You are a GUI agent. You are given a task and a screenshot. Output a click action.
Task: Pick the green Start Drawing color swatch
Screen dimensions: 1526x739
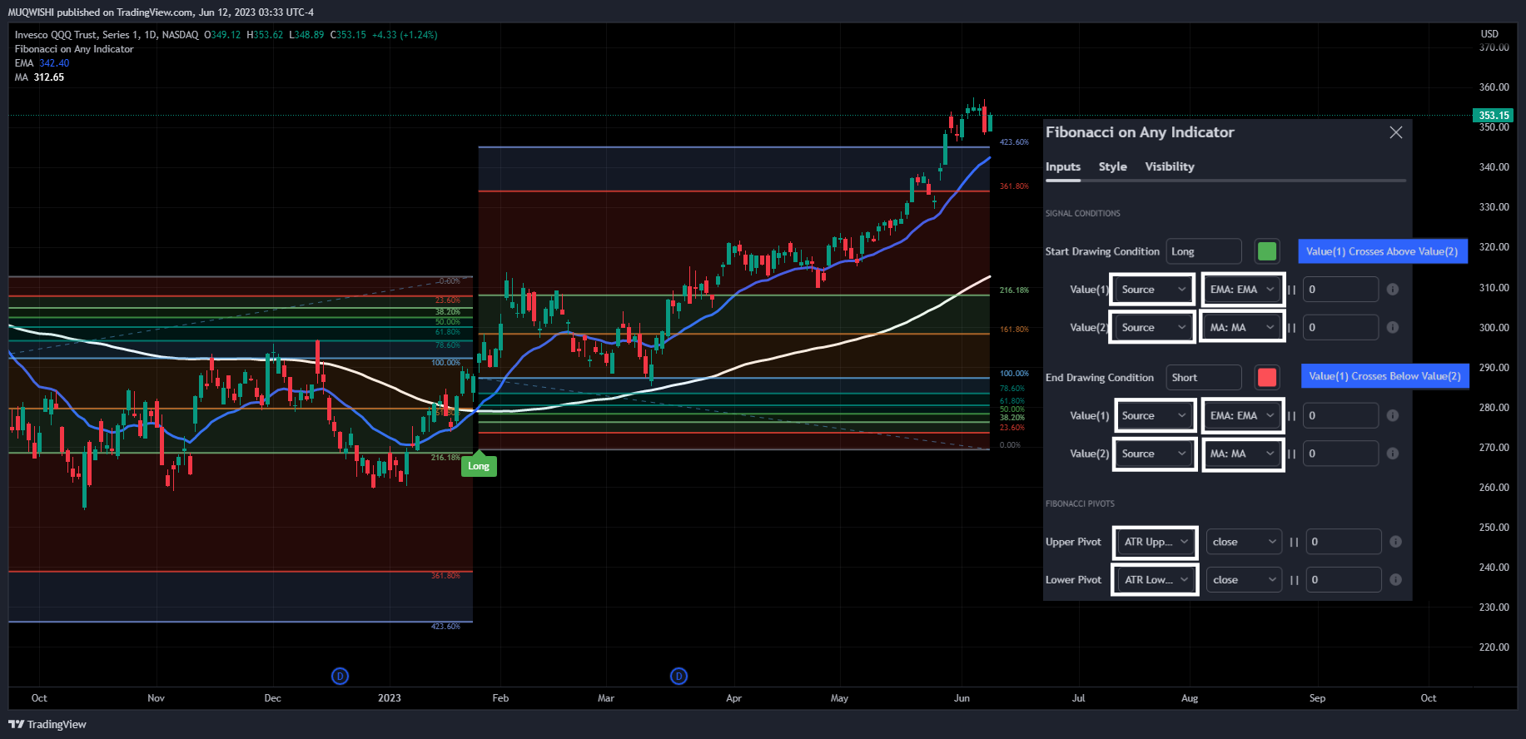pos(1267,251)
